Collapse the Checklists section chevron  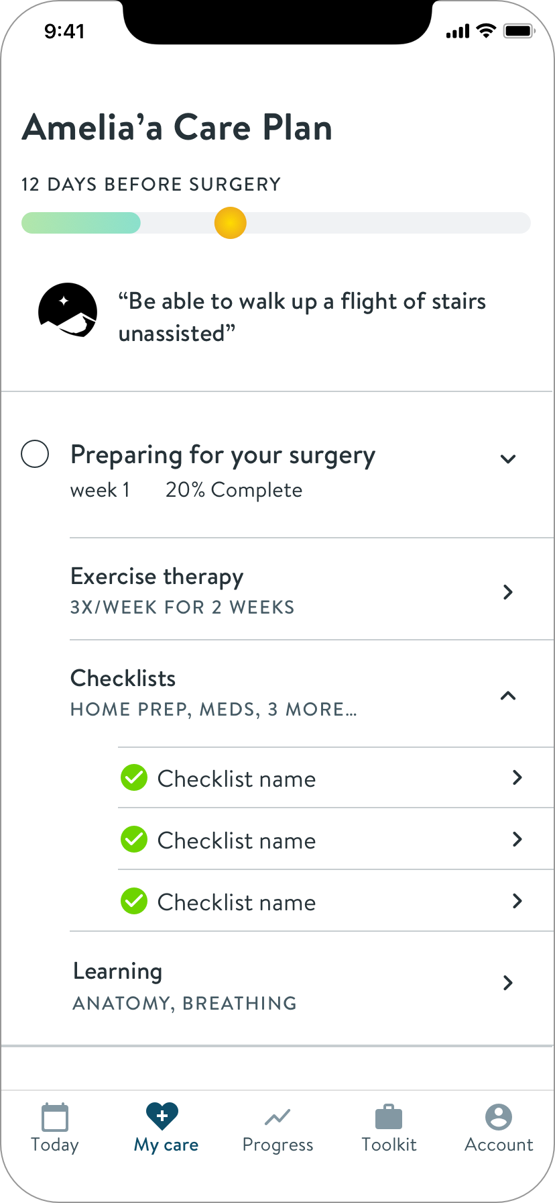point(508,695)
